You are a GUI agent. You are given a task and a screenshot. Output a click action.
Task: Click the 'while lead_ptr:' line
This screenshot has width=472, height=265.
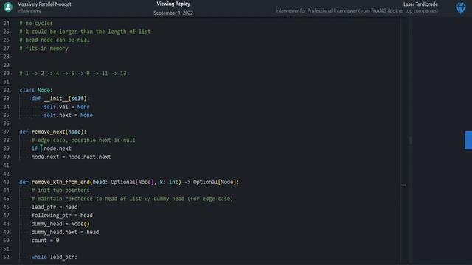pos(54,258)
